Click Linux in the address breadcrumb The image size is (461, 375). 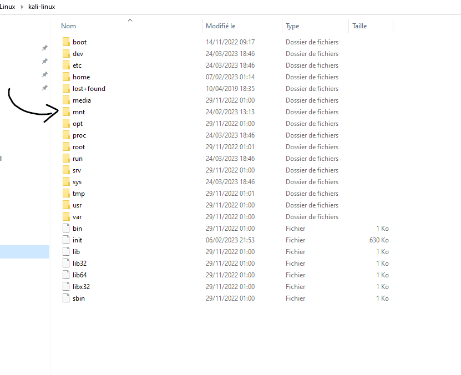tap(7, 7)
